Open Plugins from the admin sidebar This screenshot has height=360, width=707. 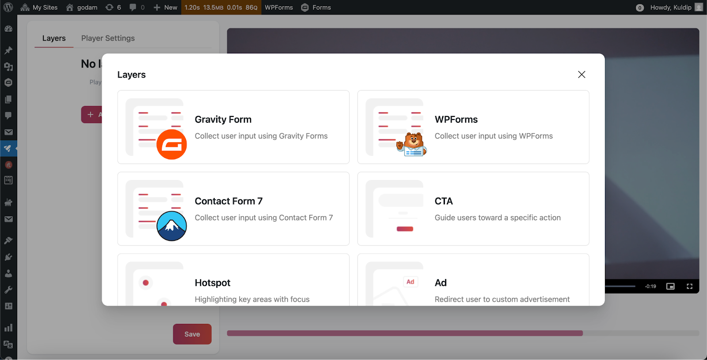point(8,257)
